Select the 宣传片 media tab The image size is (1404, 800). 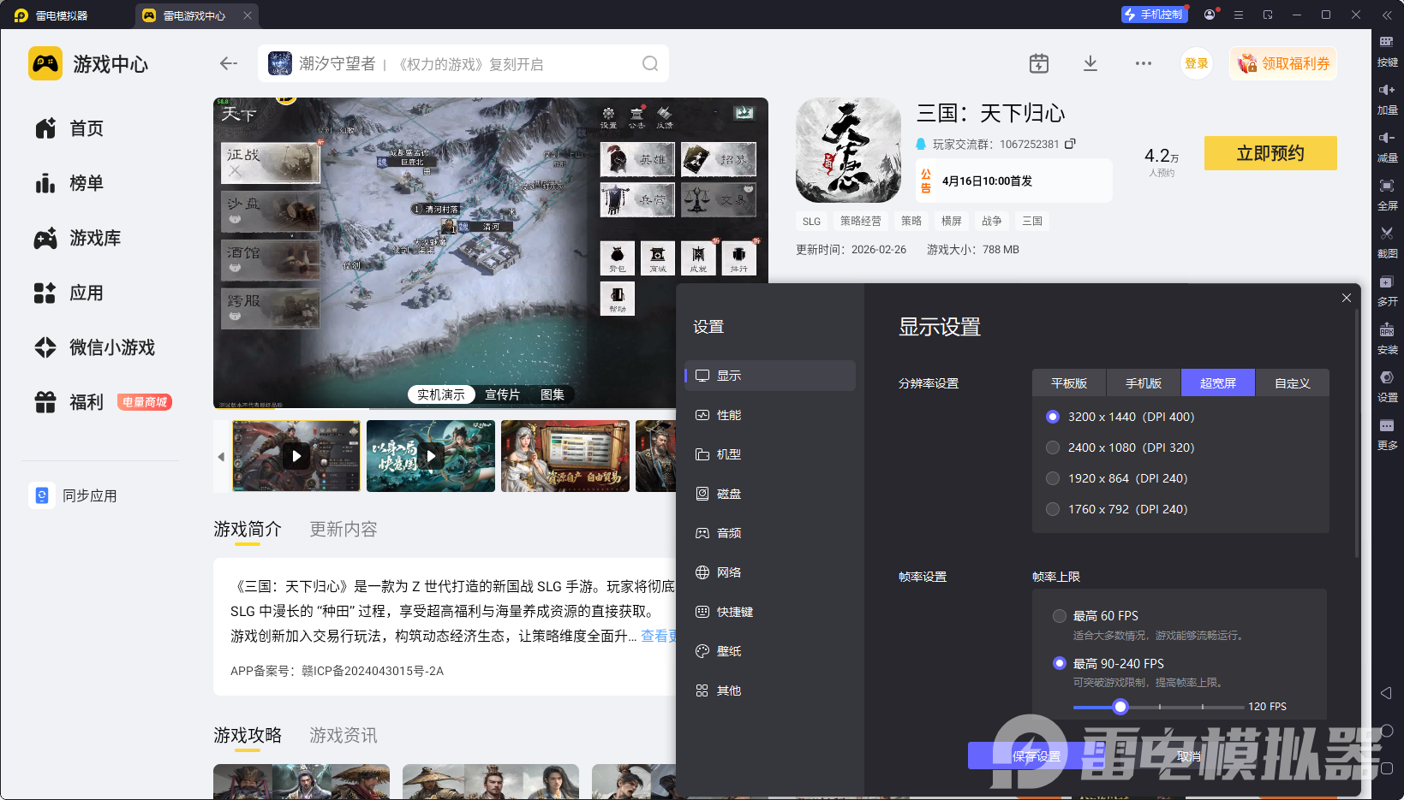click(x=502, y=394)
